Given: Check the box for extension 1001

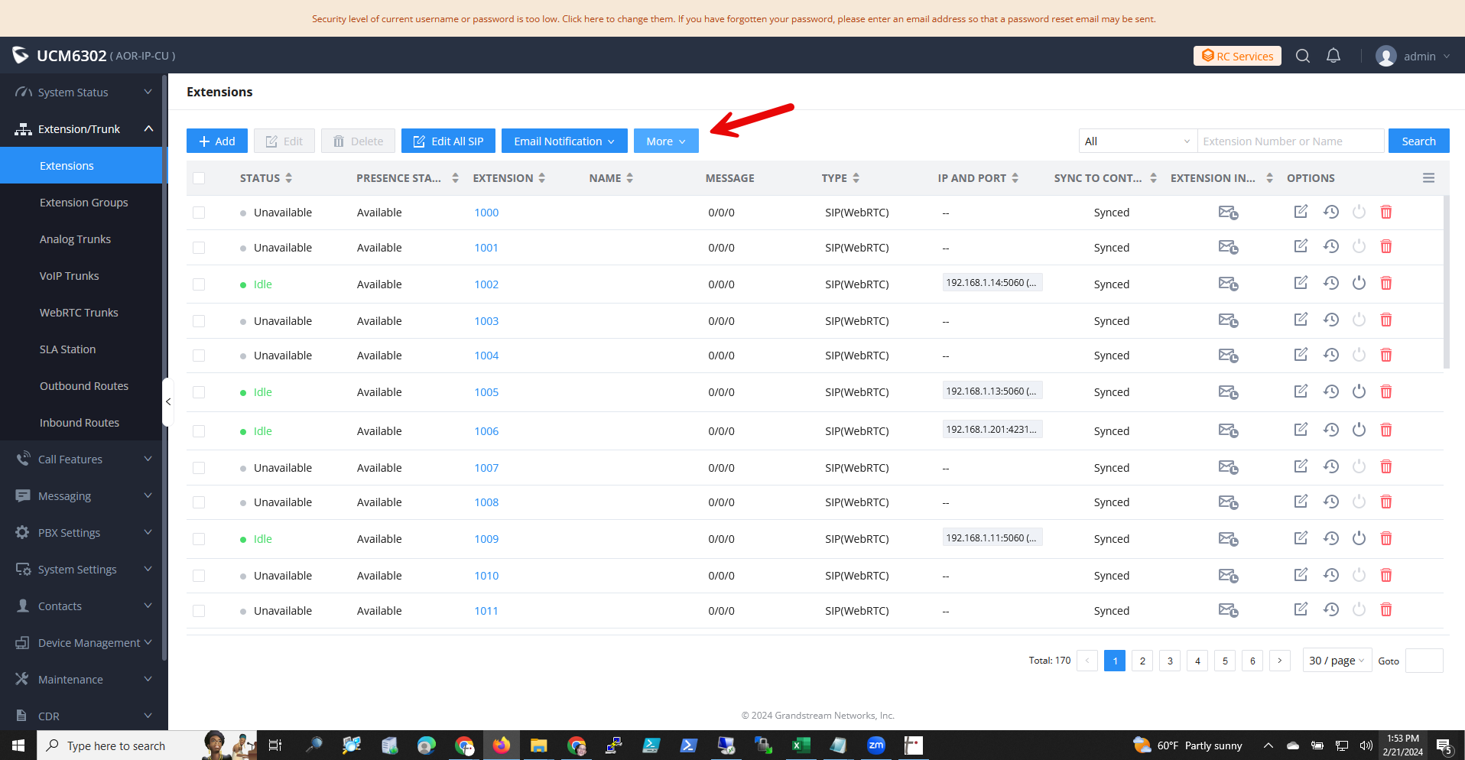Looking at the screenshot, I should 199,248.
